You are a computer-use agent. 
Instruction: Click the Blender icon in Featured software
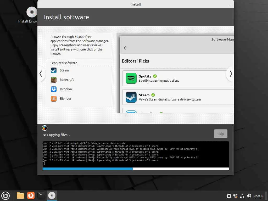click(x=53, y=99)
